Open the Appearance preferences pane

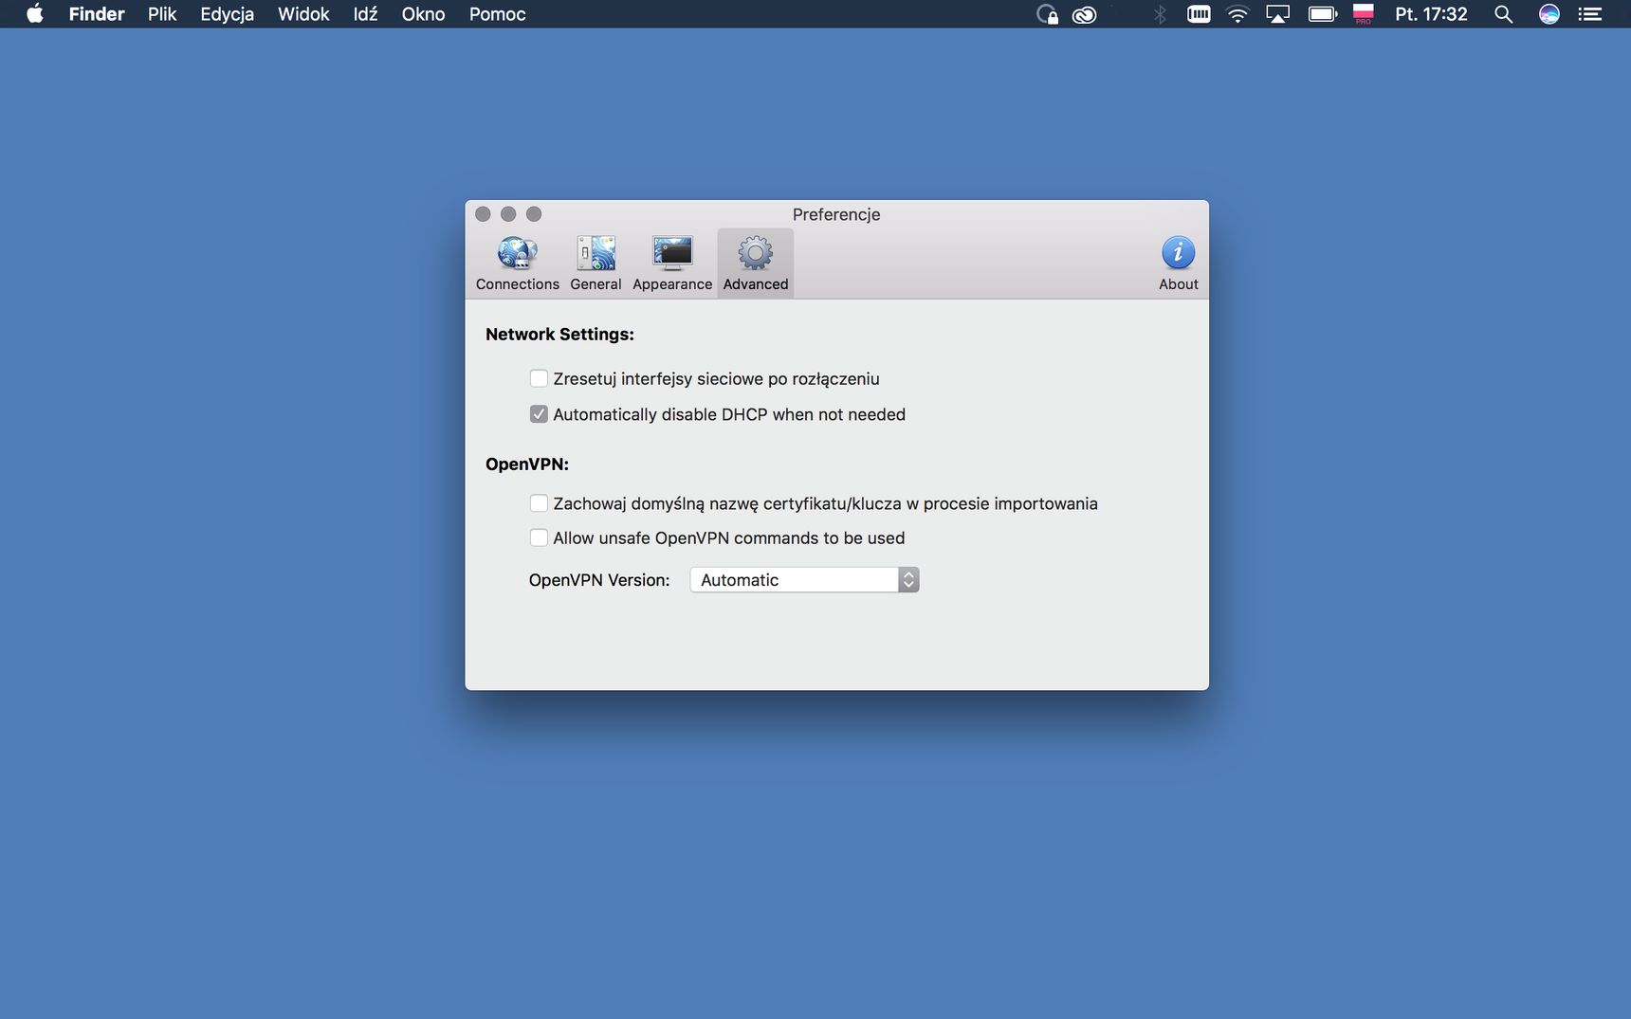672,264
